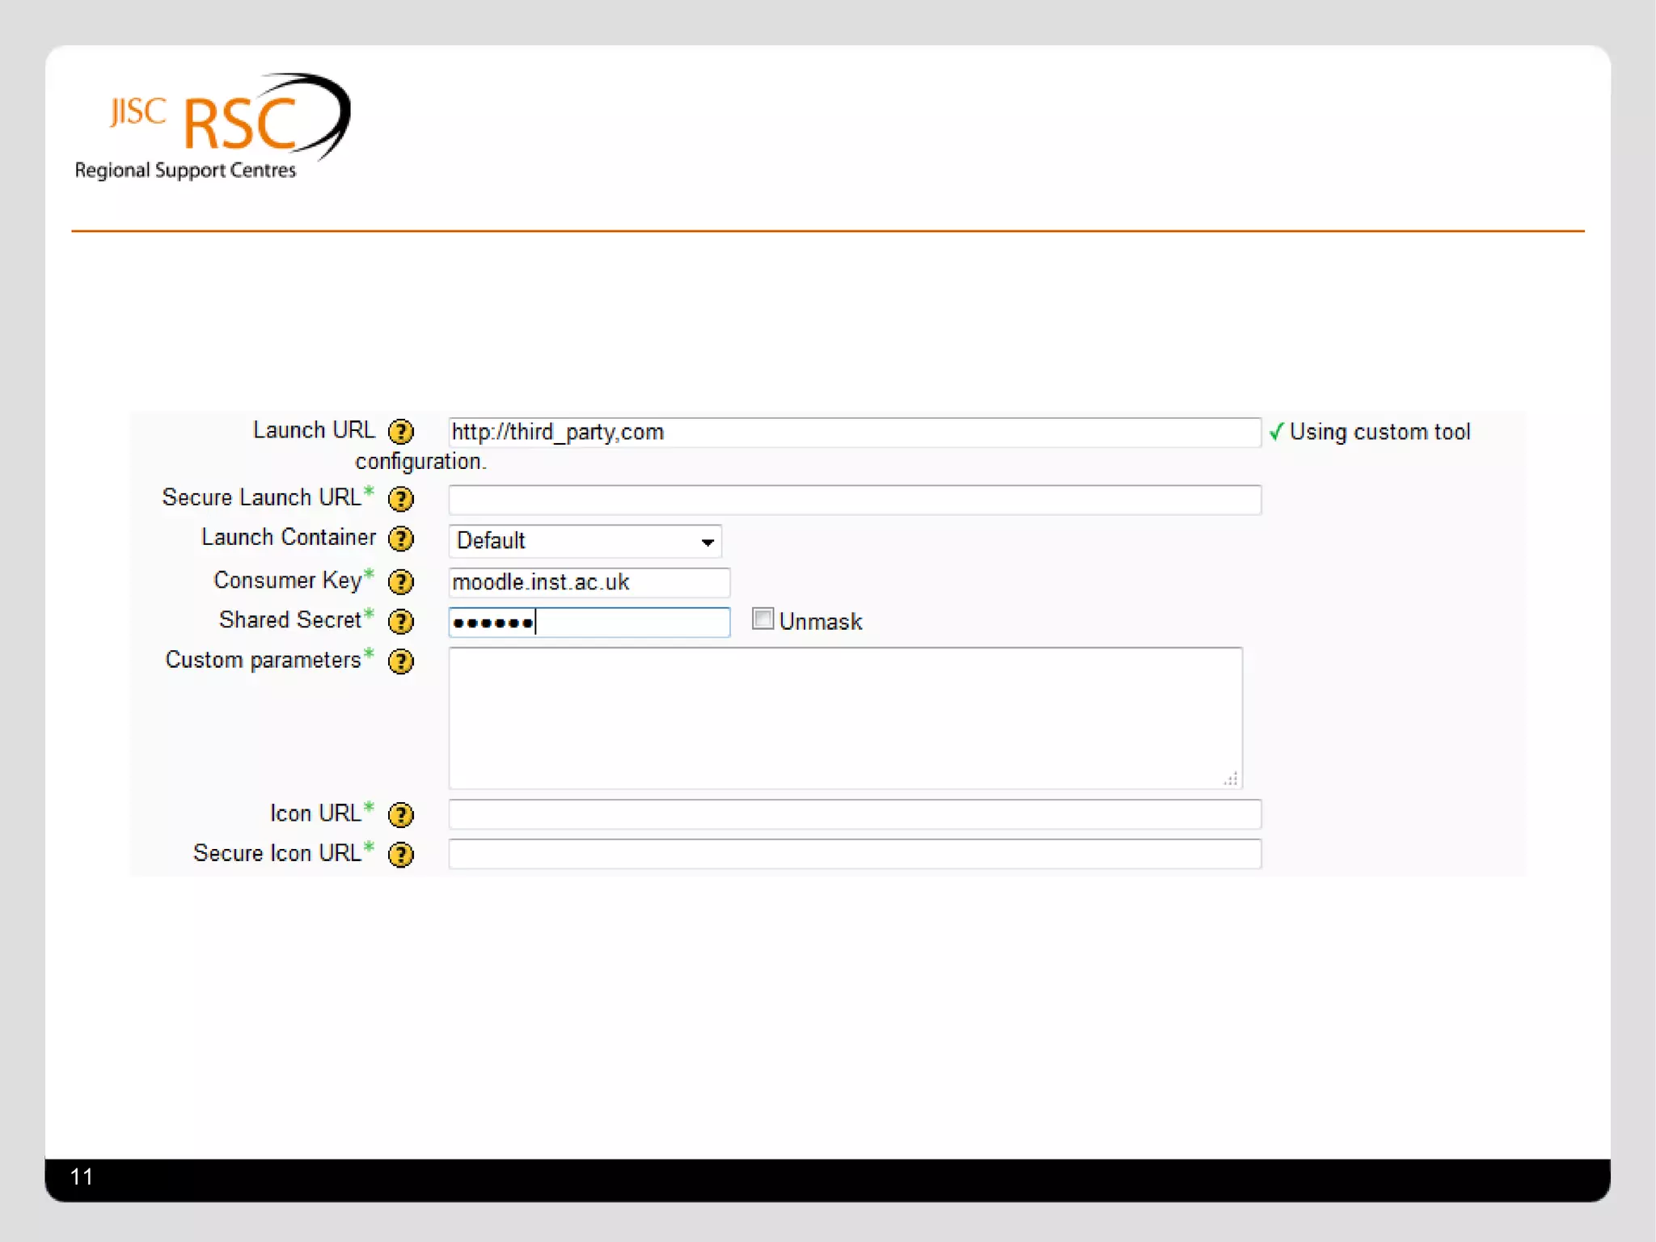Click the JISC RSC logo

[212, 125]
